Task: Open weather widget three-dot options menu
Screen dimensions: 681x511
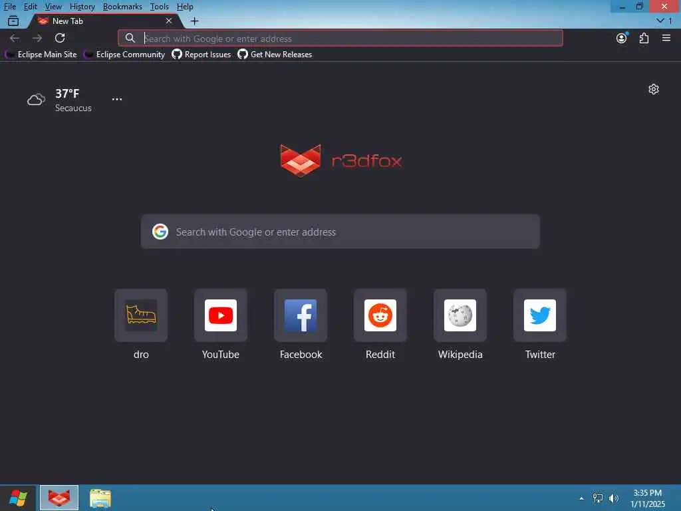Action: [117, 99]
